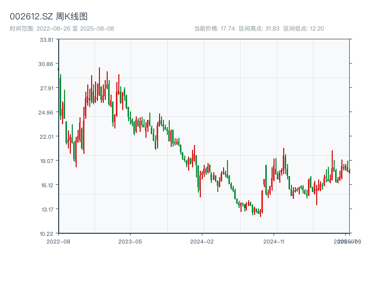Image resolution: width=388 pixels, height=291 pixels.
Task: Click the y-axis value 24.96
Action: [x=46, y=113]
